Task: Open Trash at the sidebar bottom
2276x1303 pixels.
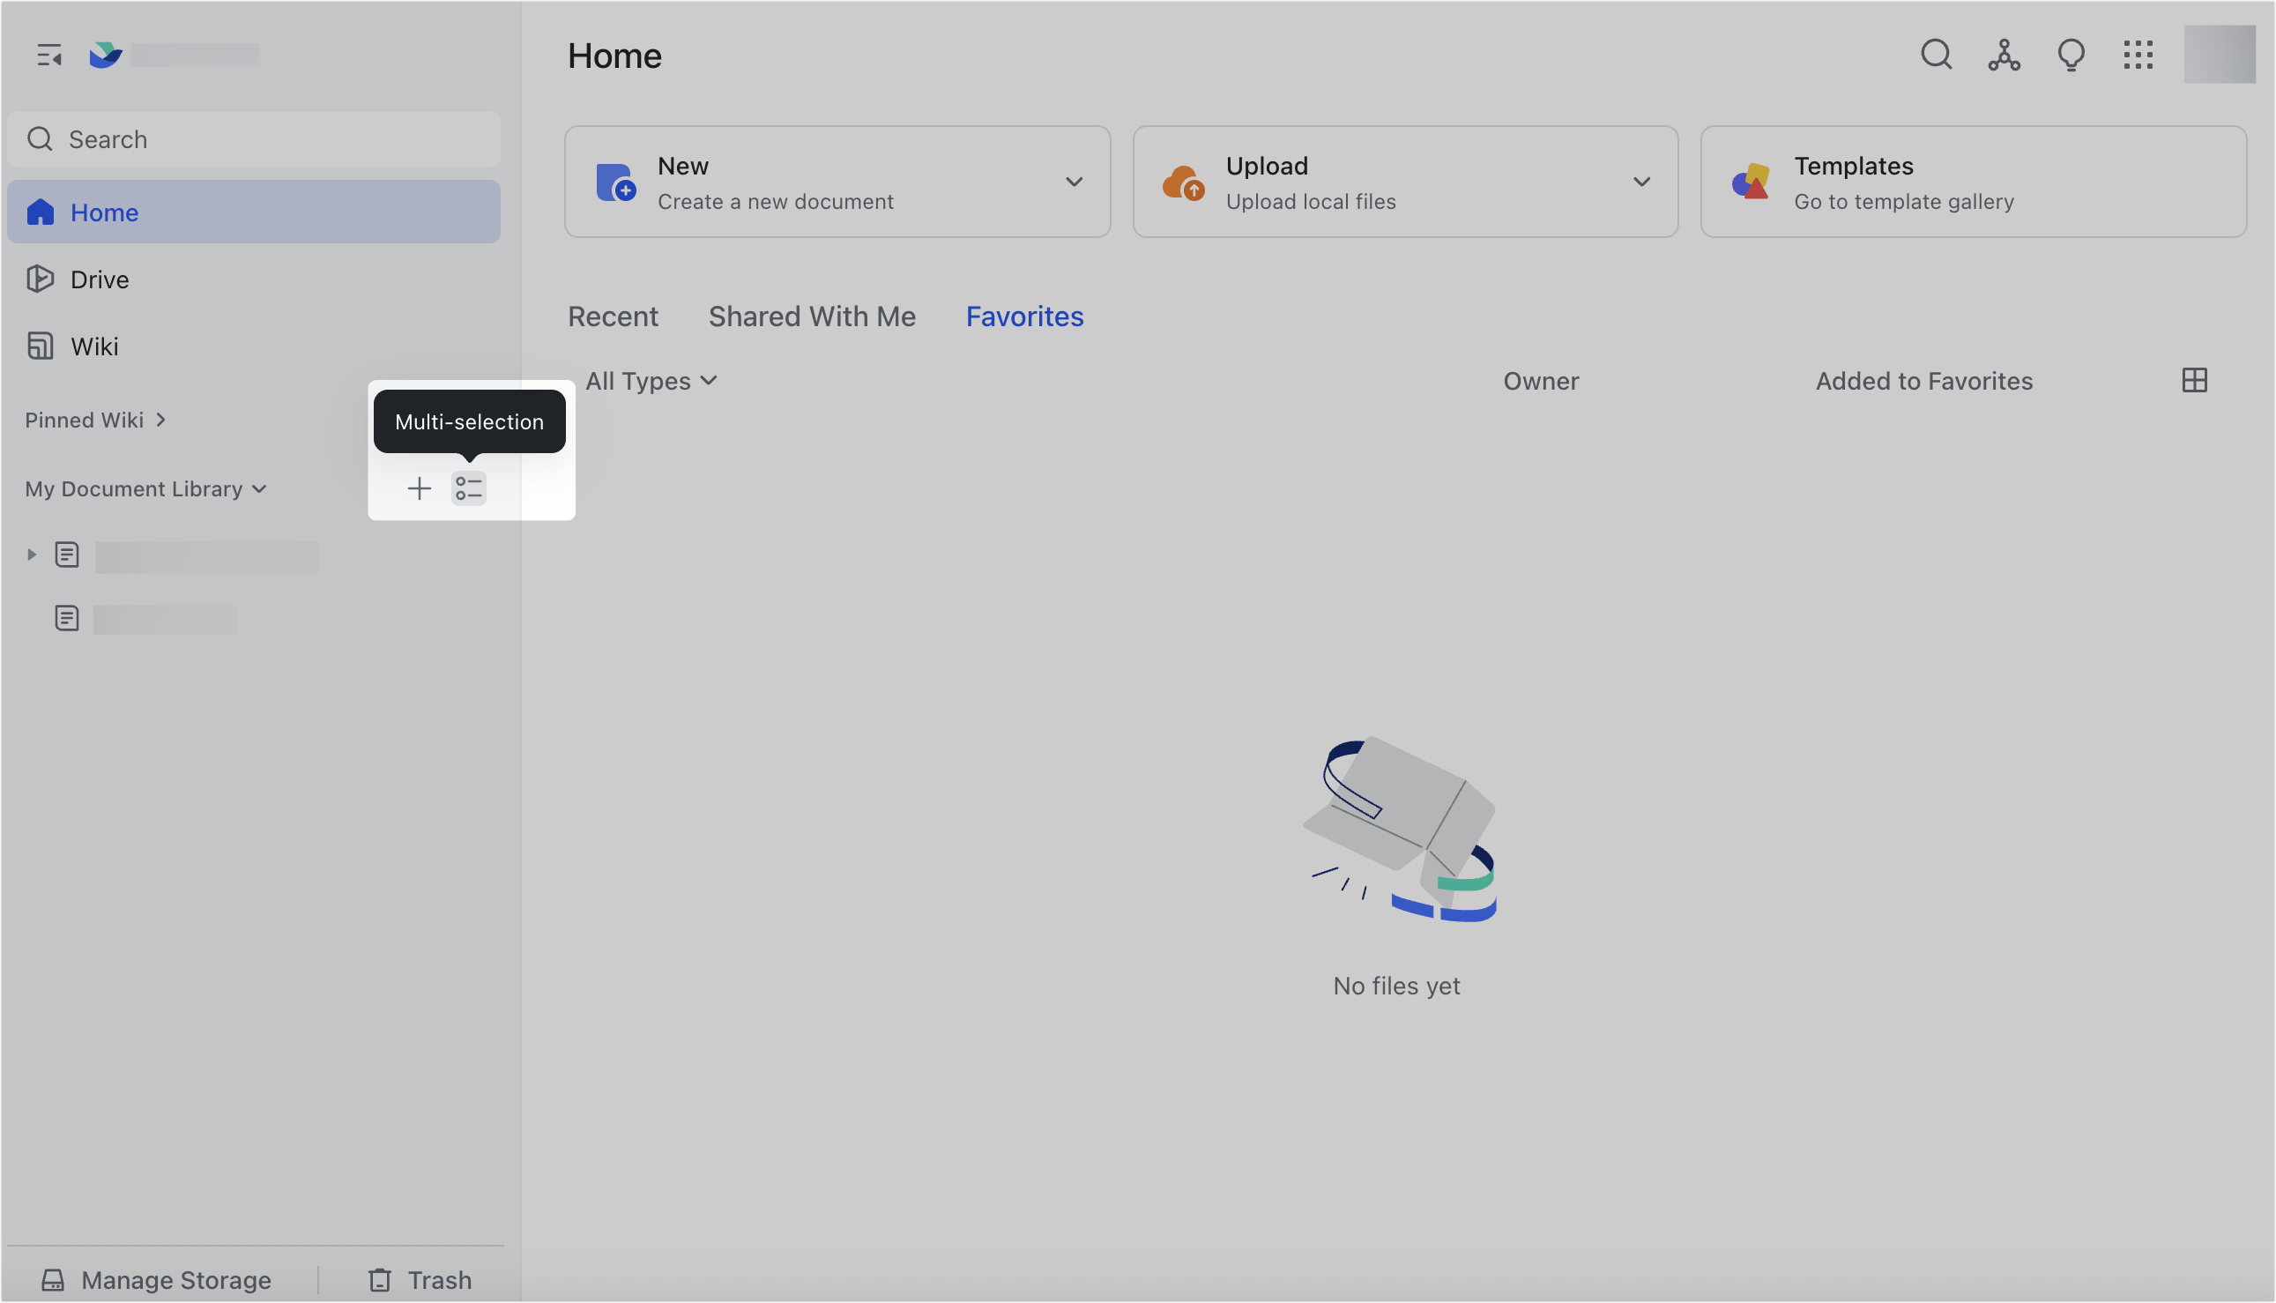Action: [x=420, y=1280]
